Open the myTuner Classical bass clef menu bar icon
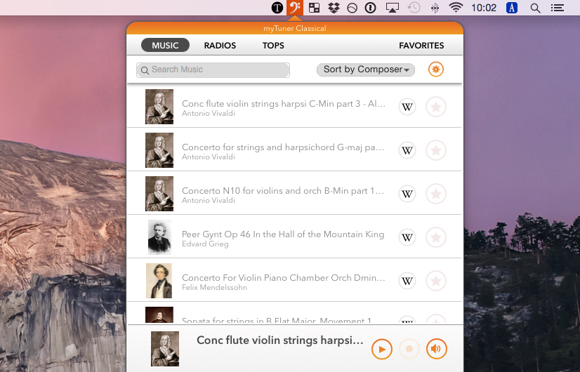This screenshot has width=580, height=372. [295, 8]
